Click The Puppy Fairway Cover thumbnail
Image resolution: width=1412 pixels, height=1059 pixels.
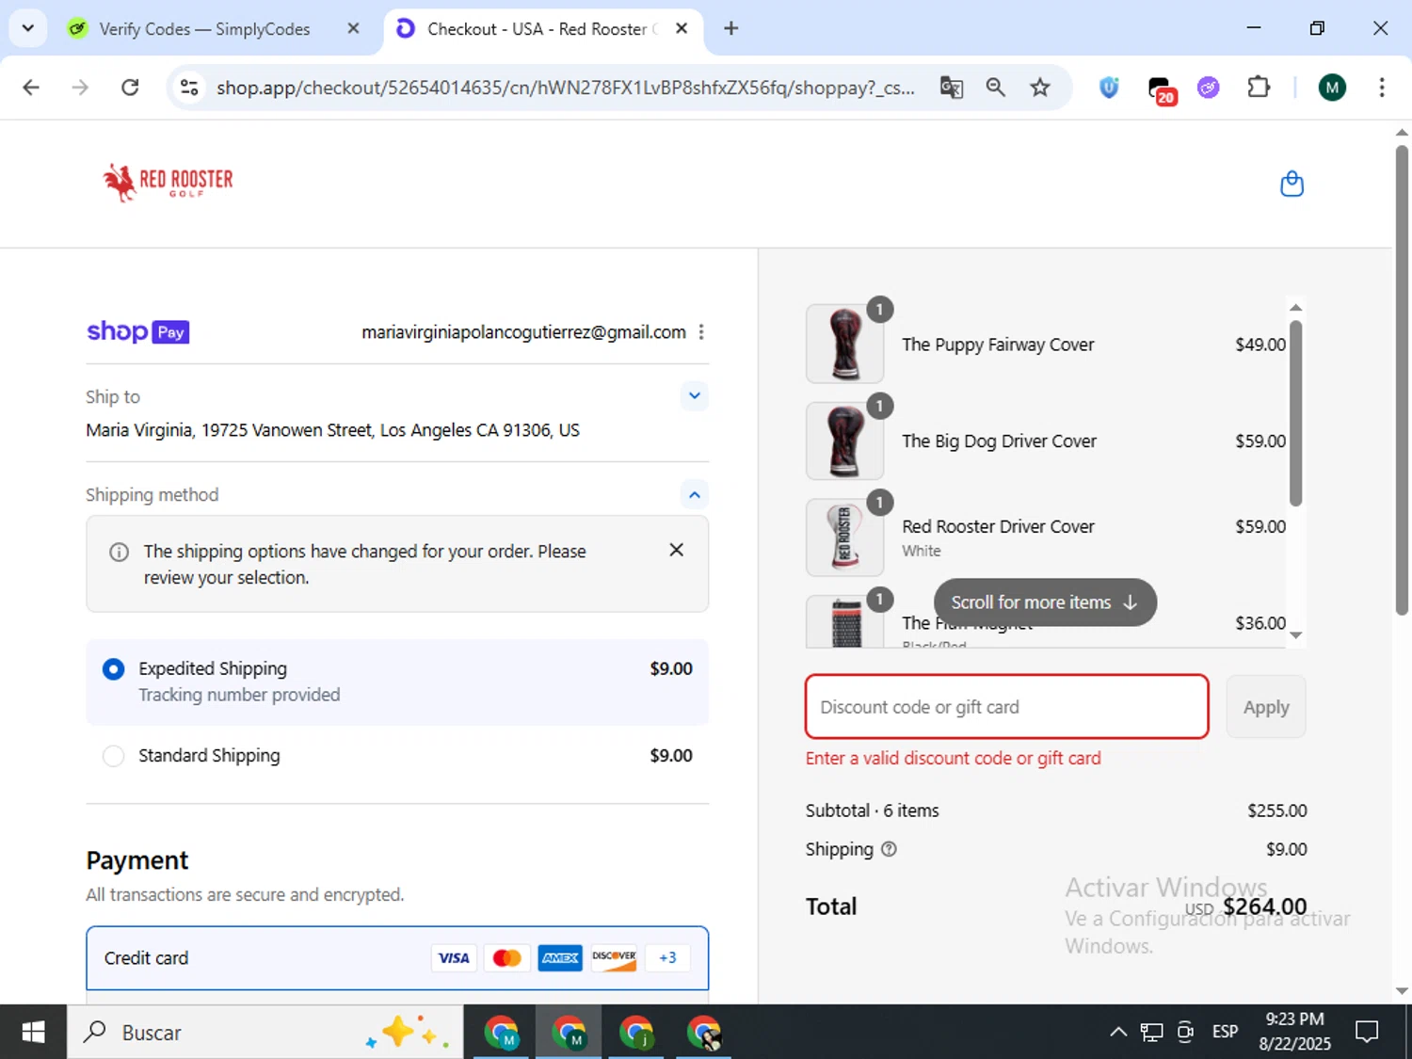(844, 344)
